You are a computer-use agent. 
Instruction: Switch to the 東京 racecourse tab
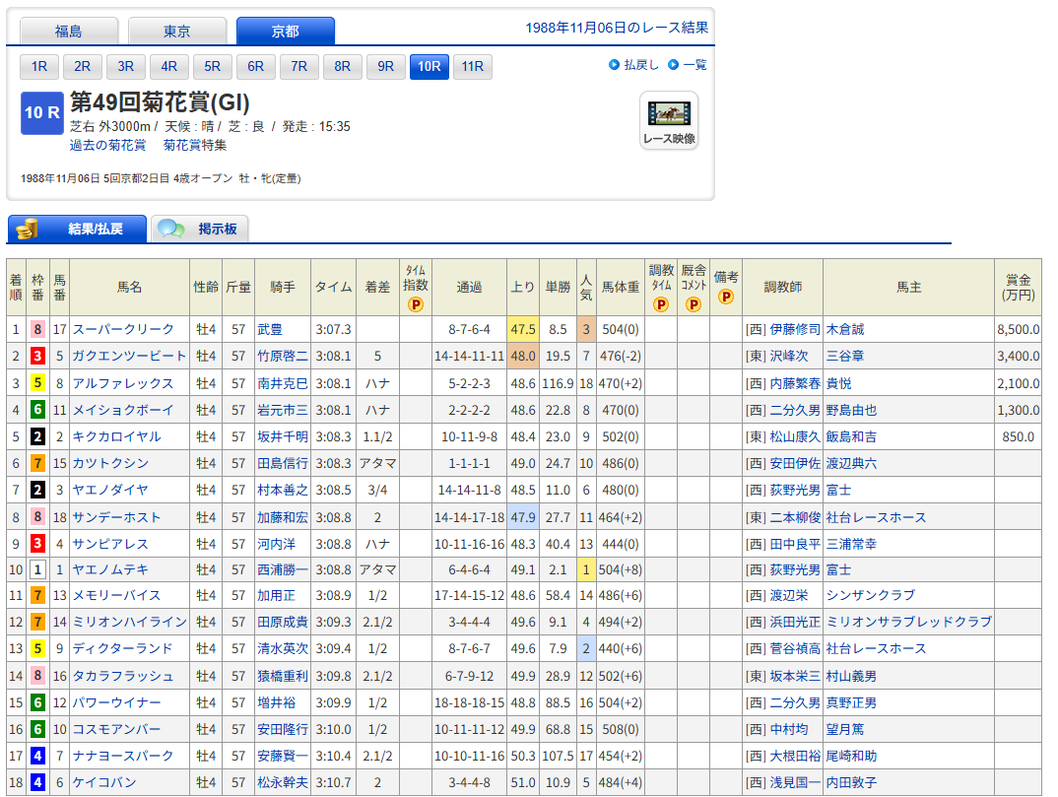[177, 32]
